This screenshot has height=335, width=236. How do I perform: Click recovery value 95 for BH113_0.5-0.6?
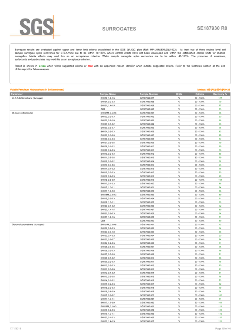[x=220, y=165]
